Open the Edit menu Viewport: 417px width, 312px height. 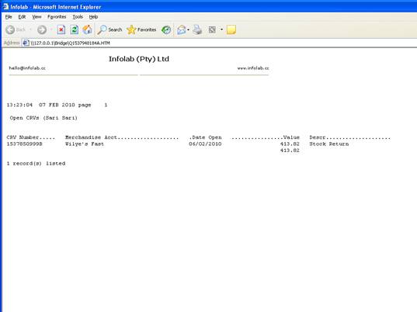pos(22,17)
